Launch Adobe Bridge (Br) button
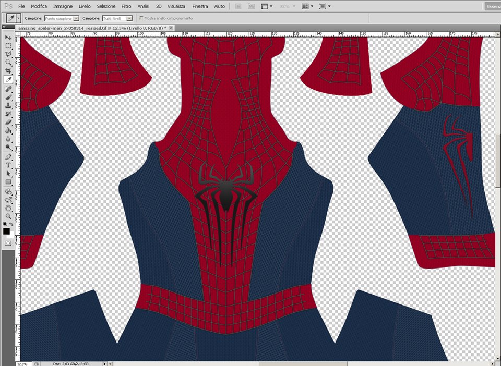Screen dimensions: 501x366 coord(238,6)
